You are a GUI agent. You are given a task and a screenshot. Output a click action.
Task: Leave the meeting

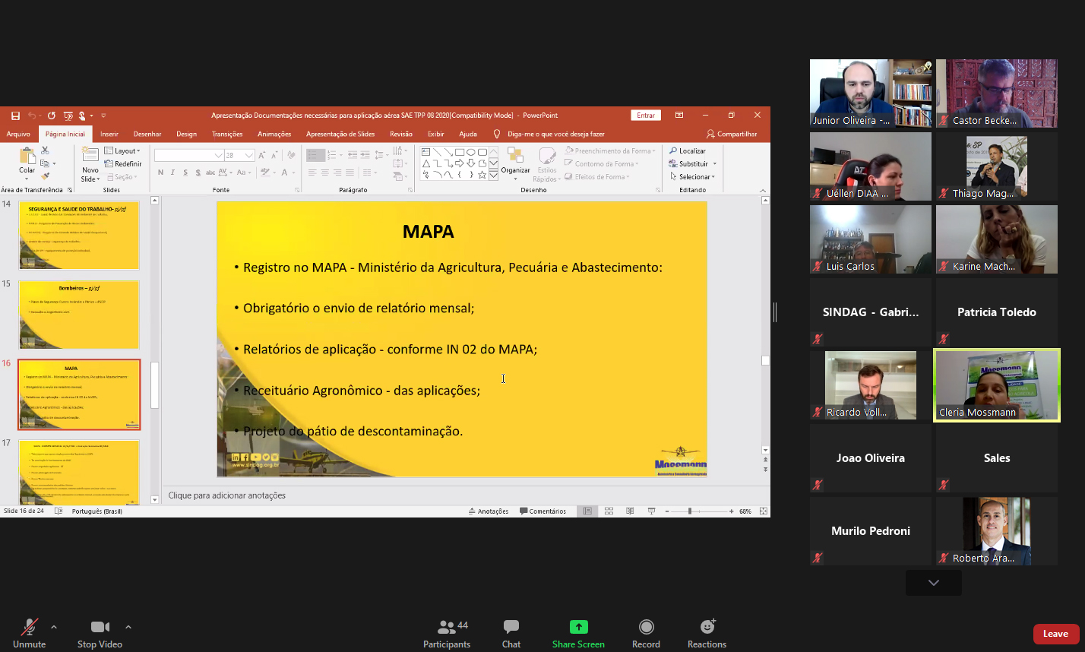coord(1055,634)
